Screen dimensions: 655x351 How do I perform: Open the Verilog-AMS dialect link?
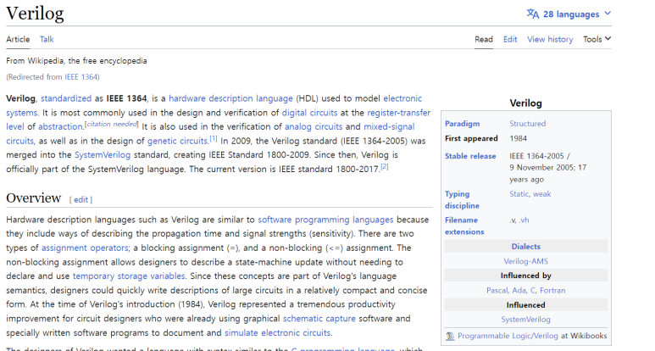(525, 261)
